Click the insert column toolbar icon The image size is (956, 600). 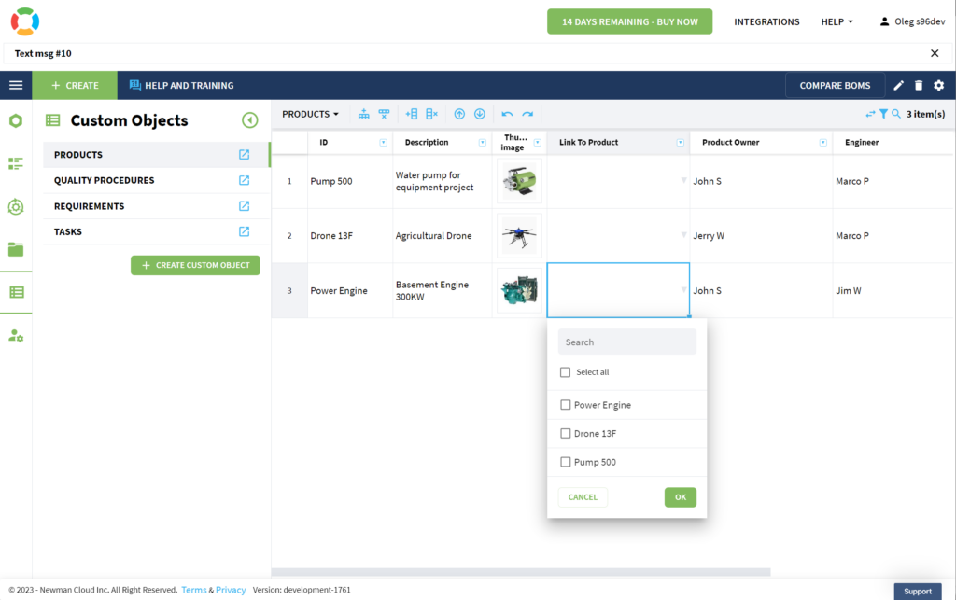pos(412,114)
